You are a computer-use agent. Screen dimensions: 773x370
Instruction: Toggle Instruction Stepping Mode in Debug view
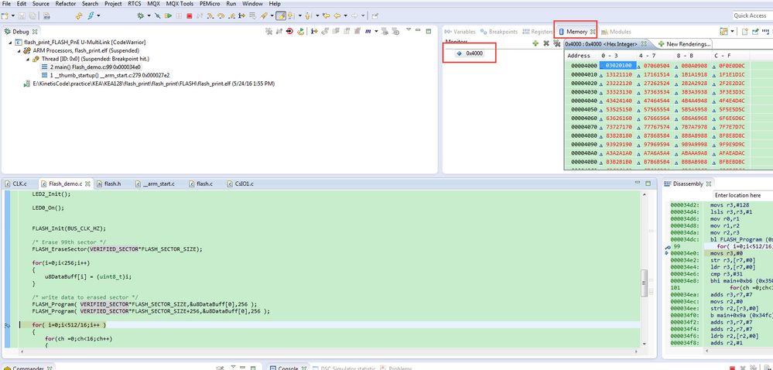[314, 32]
